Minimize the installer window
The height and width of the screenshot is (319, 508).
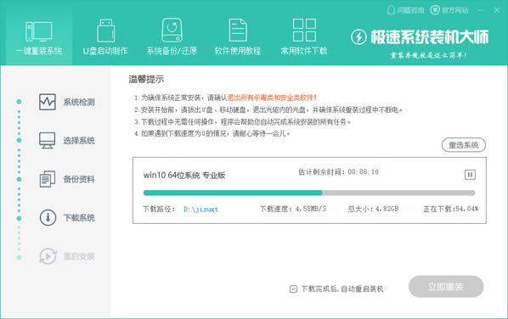pyautogui.click(x=480, y=10)
